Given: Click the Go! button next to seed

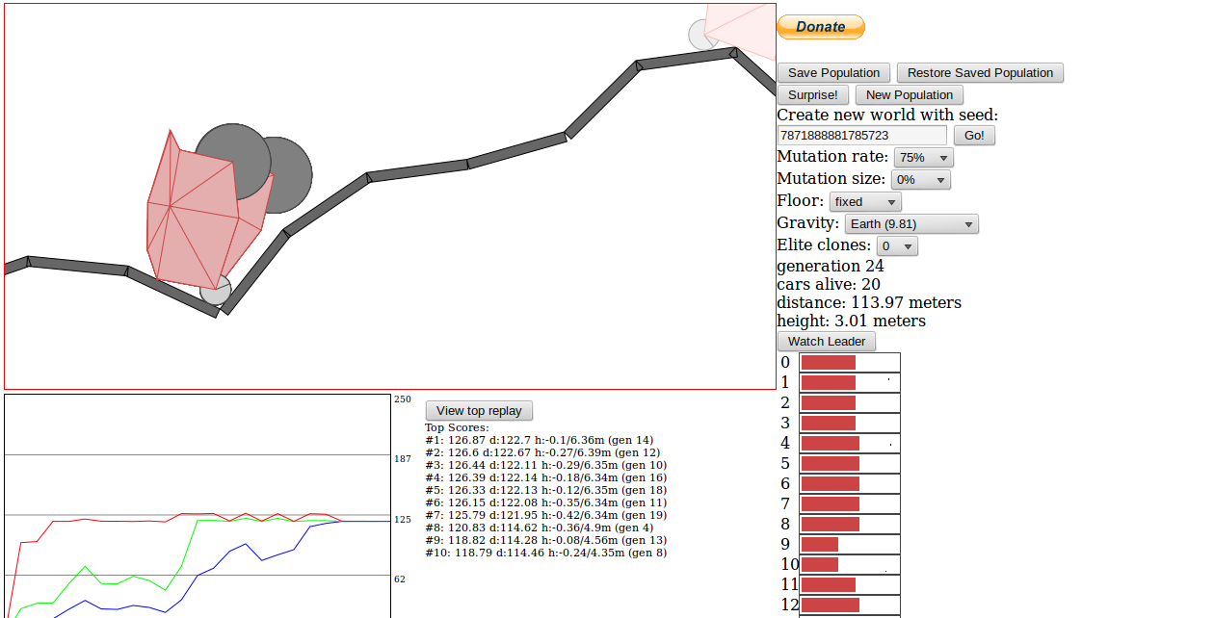Looking at the screenshot, I should [x=974, y=136].
